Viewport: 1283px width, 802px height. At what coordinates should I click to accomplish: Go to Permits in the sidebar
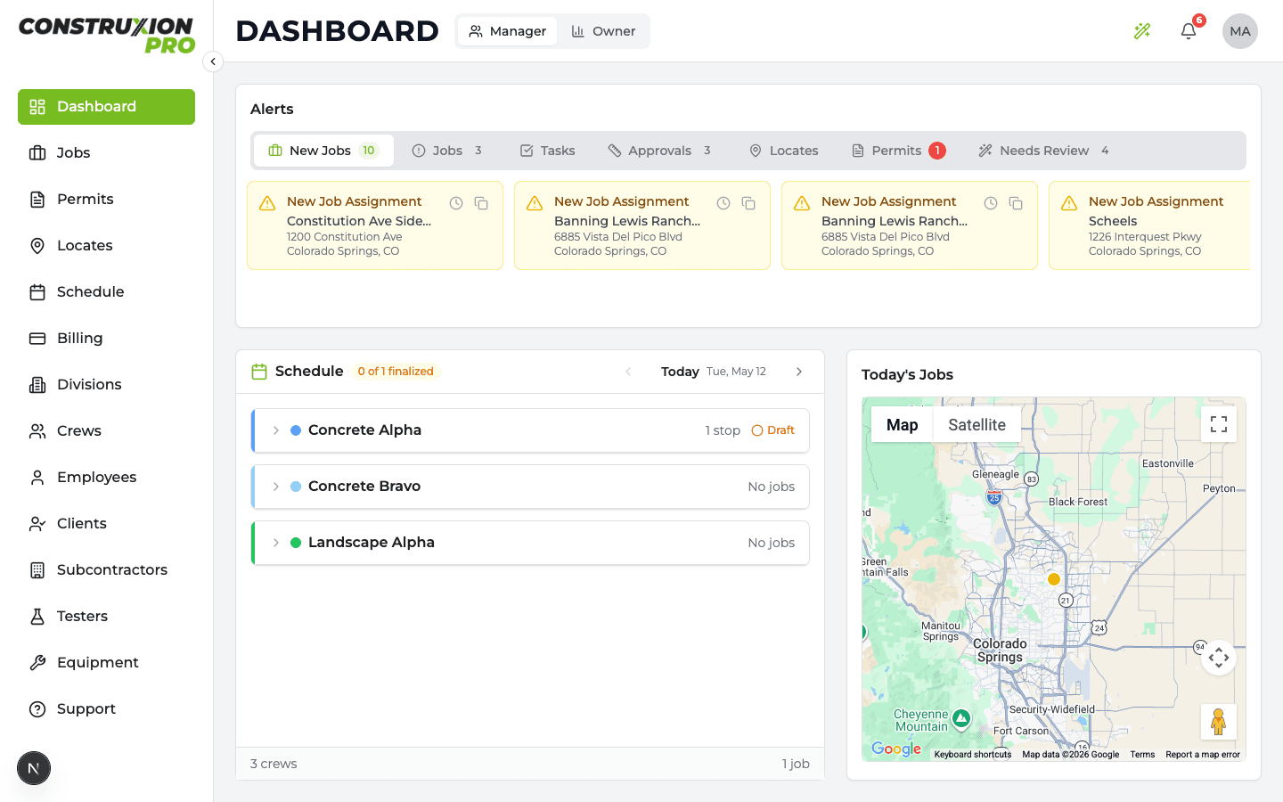[x=106, y=200]
